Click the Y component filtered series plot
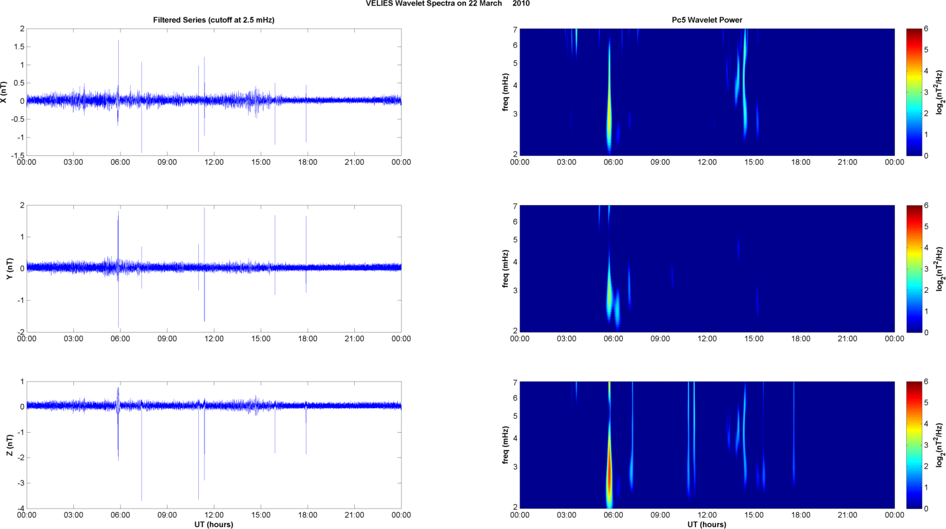The image size is (946, 529). [214, 269]
